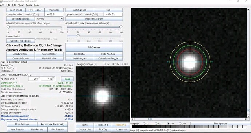Click the dynamic range slider handle

coord(78,36)
